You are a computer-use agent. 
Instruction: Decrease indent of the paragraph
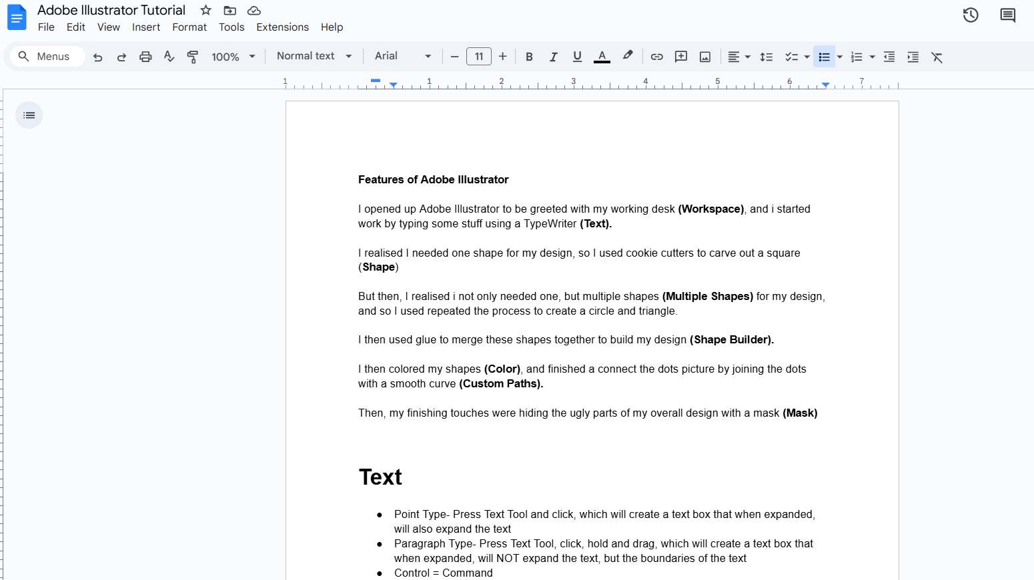pos(889,57)
